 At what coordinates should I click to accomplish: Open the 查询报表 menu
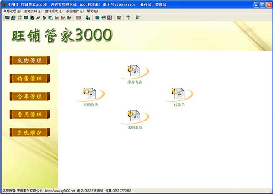coord(54,11)
